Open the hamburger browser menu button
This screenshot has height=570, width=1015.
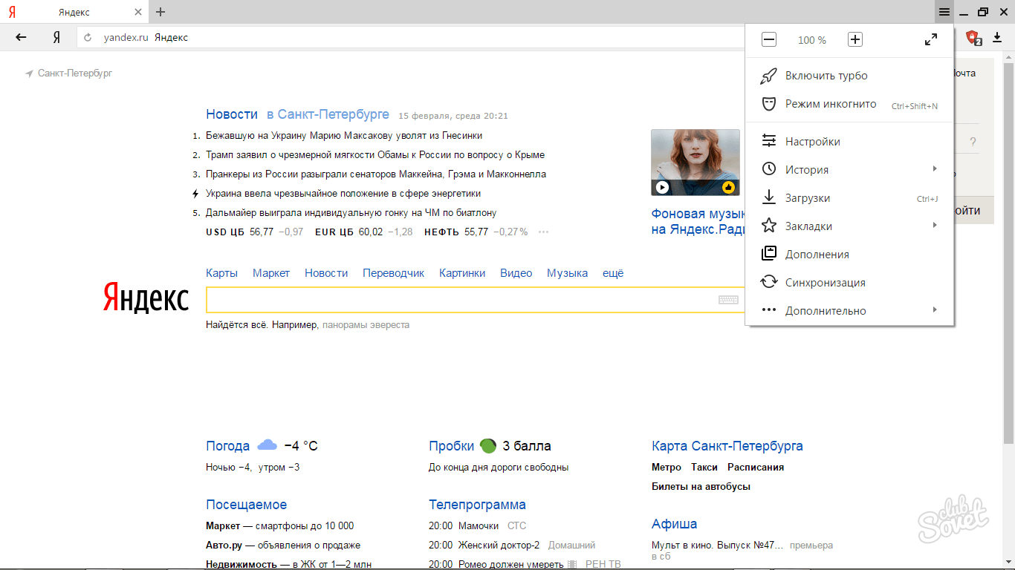944,12
